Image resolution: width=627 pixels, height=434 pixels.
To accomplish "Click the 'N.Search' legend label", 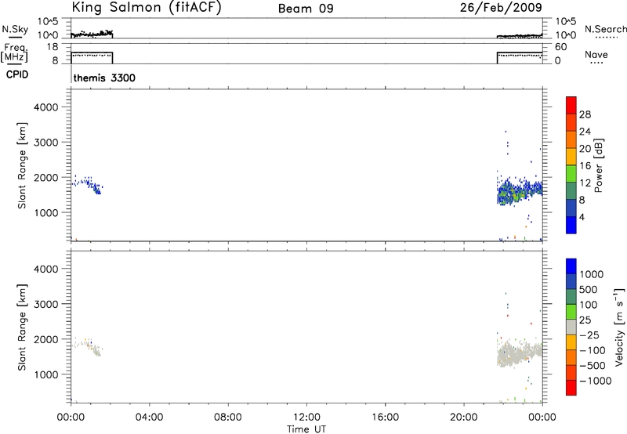I will click(x=605, y=30).
